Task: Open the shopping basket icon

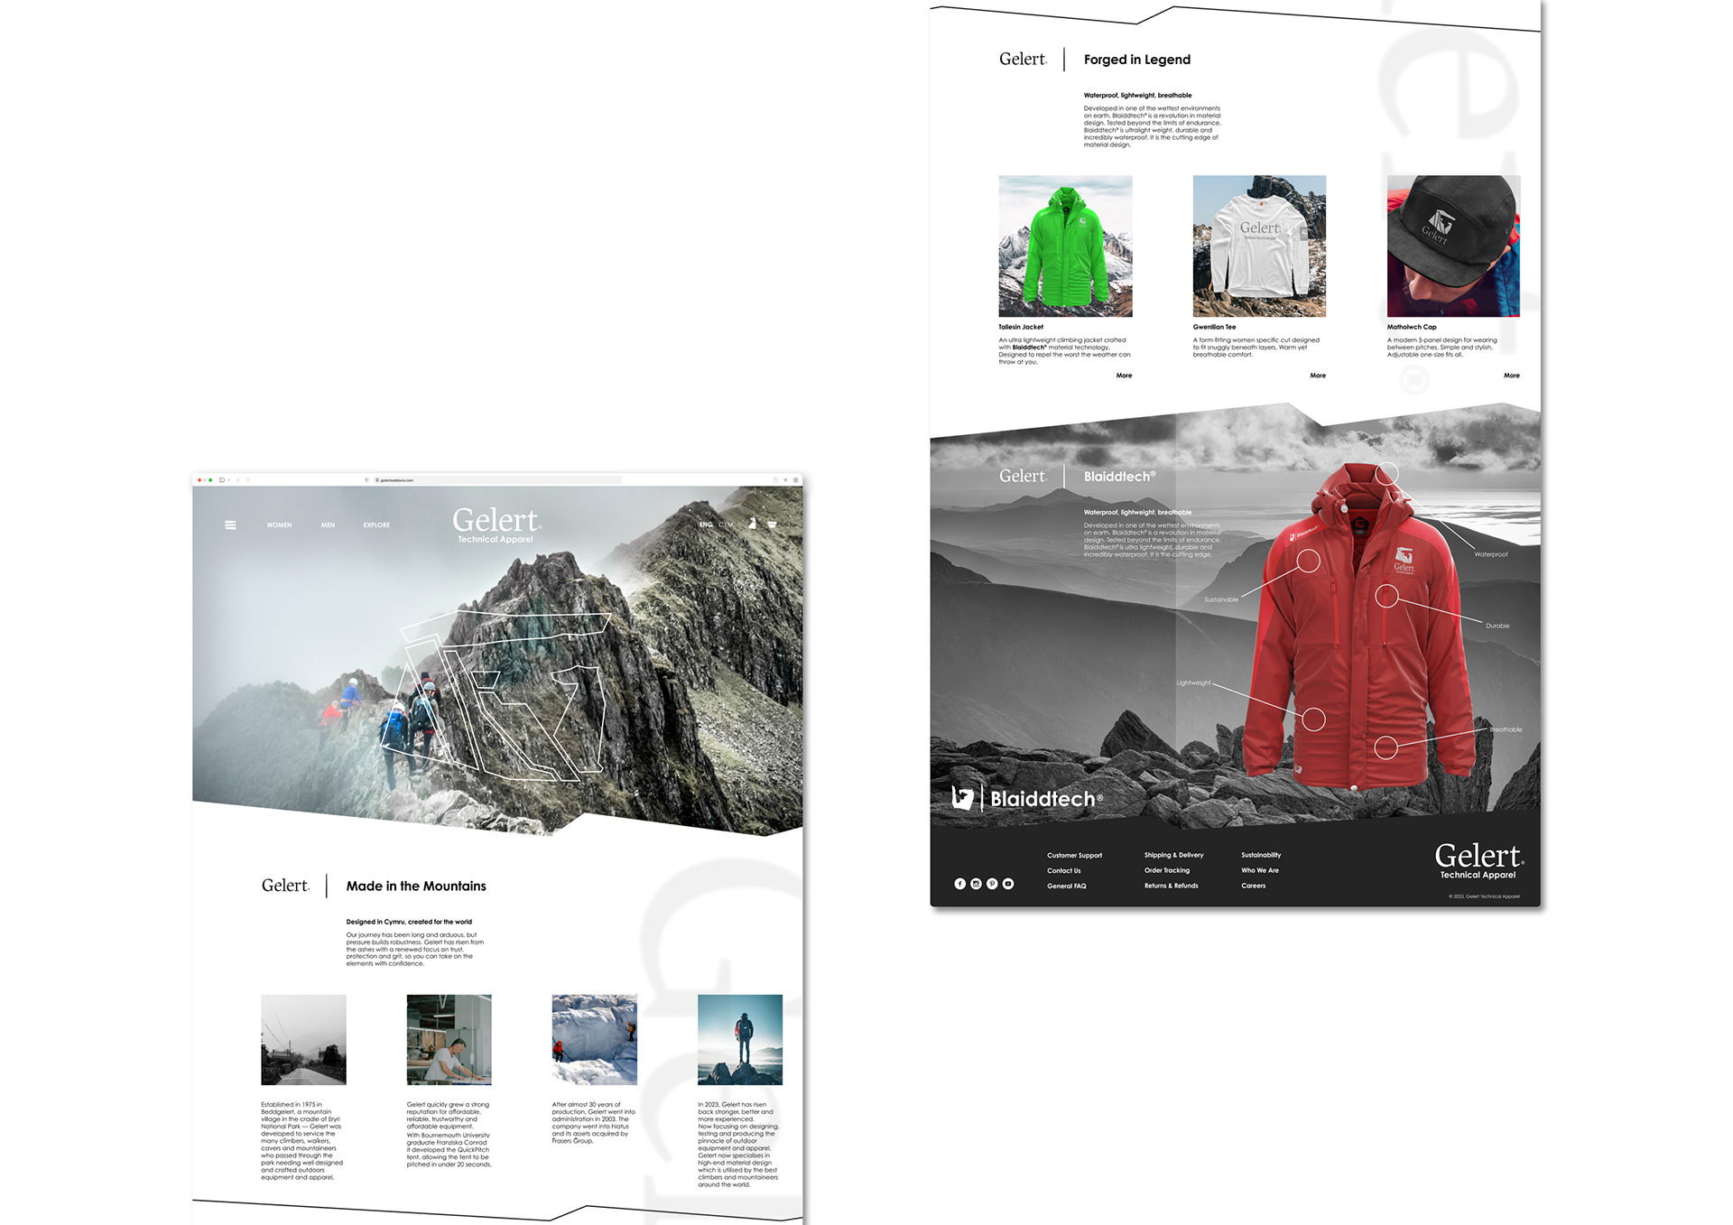Action: click(x=772, y=524)
